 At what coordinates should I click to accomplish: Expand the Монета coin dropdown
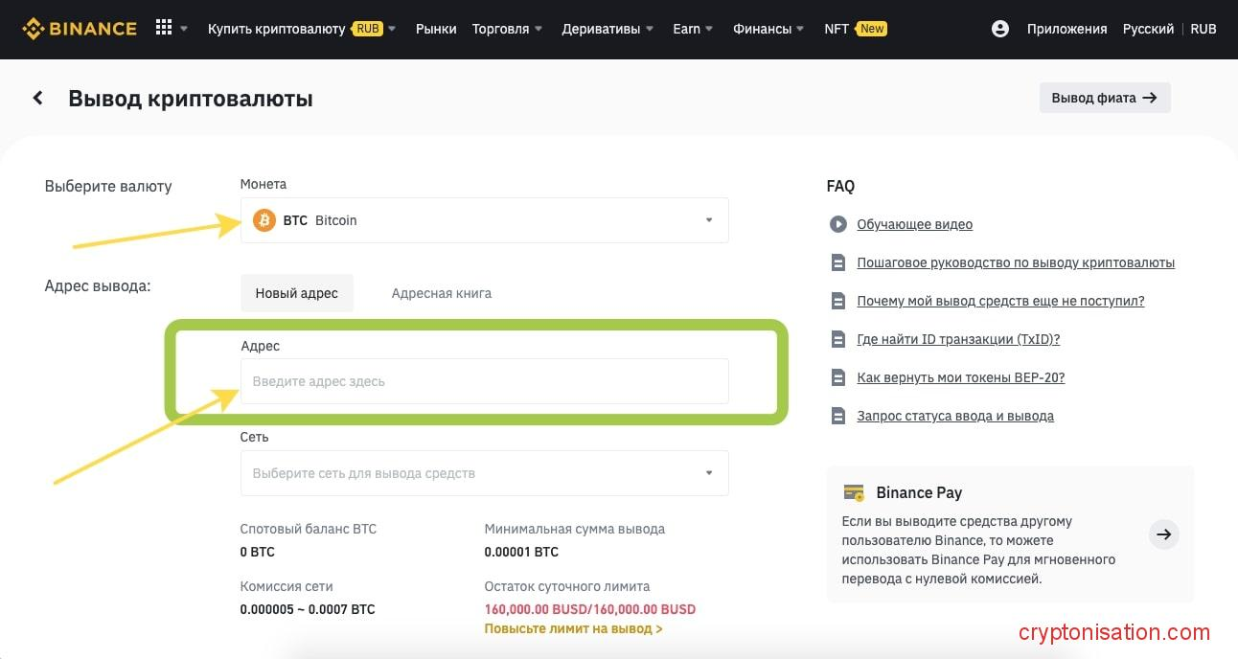coord(708,220)
